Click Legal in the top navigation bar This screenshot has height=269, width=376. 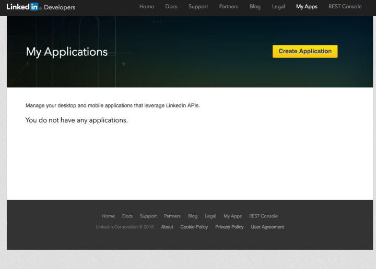coord(278,7)
